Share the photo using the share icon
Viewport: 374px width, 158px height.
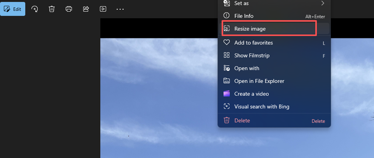click(86, 9)
